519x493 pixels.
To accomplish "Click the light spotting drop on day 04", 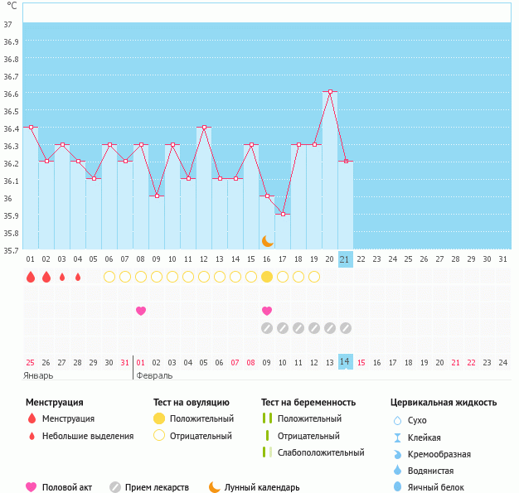I will [x=78, y=277].
